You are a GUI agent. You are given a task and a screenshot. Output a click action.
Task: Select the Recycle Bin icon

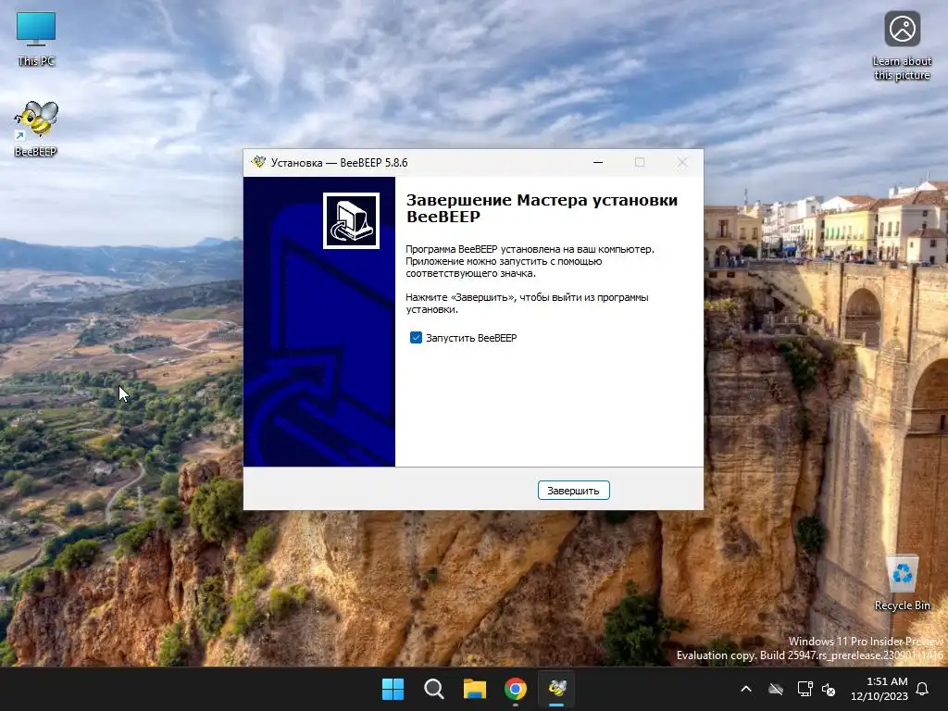point(902,583)
